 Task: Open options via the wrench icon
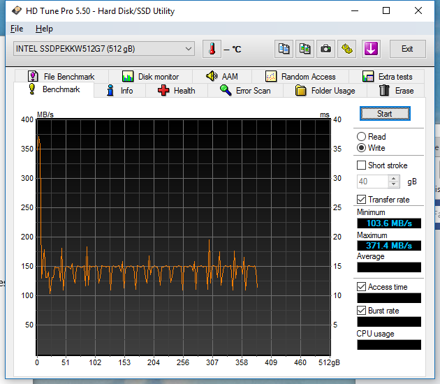[348, 49]
